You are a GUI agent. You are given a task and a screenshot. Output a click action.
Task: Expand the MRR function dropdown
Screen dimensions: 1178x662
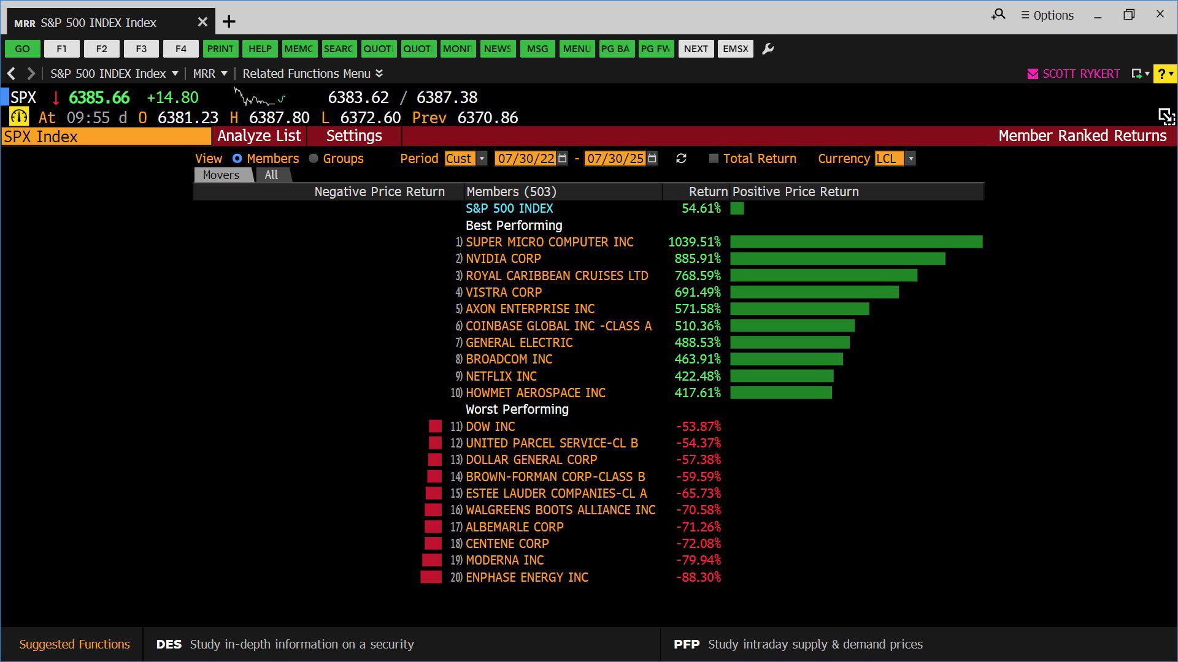(x=224, y=74)
